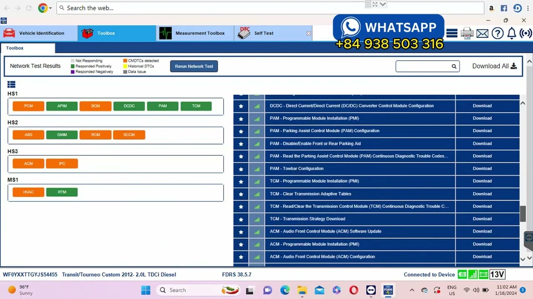
Task: Open File Explorer from the taskbar
Action: pos(302,290)
